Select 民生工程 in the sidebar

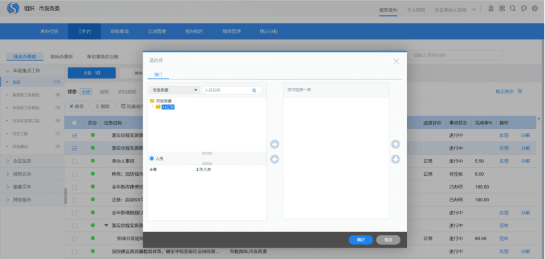(x=20, y=134)
